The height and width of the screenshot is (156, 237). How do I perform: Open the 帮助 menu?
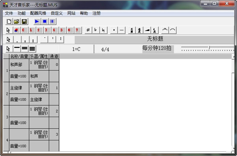(84, 13)
